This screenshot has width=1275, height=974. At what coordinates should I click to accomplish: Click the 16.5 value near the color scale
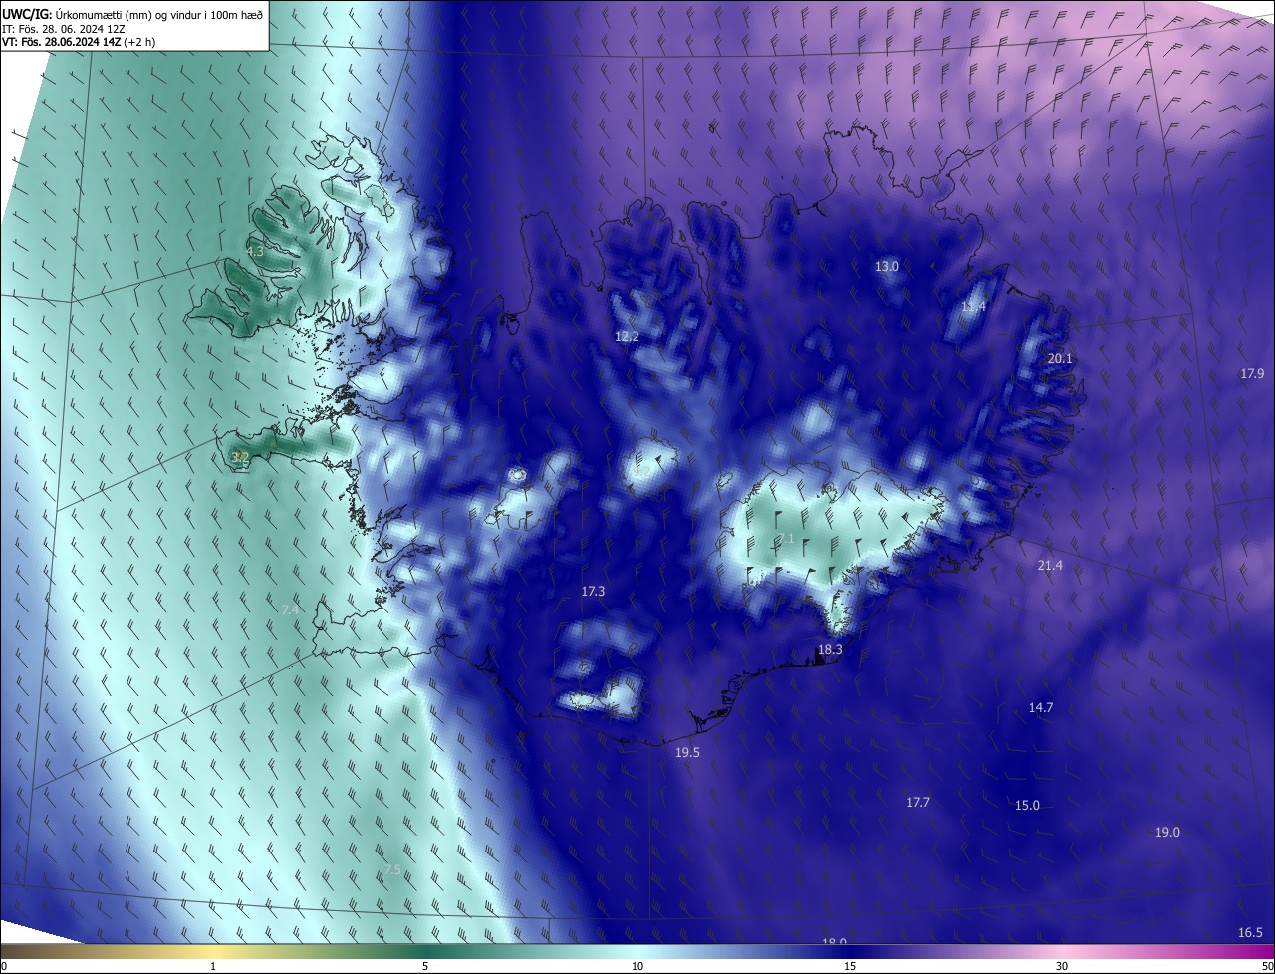click(x=1250, y=932)
